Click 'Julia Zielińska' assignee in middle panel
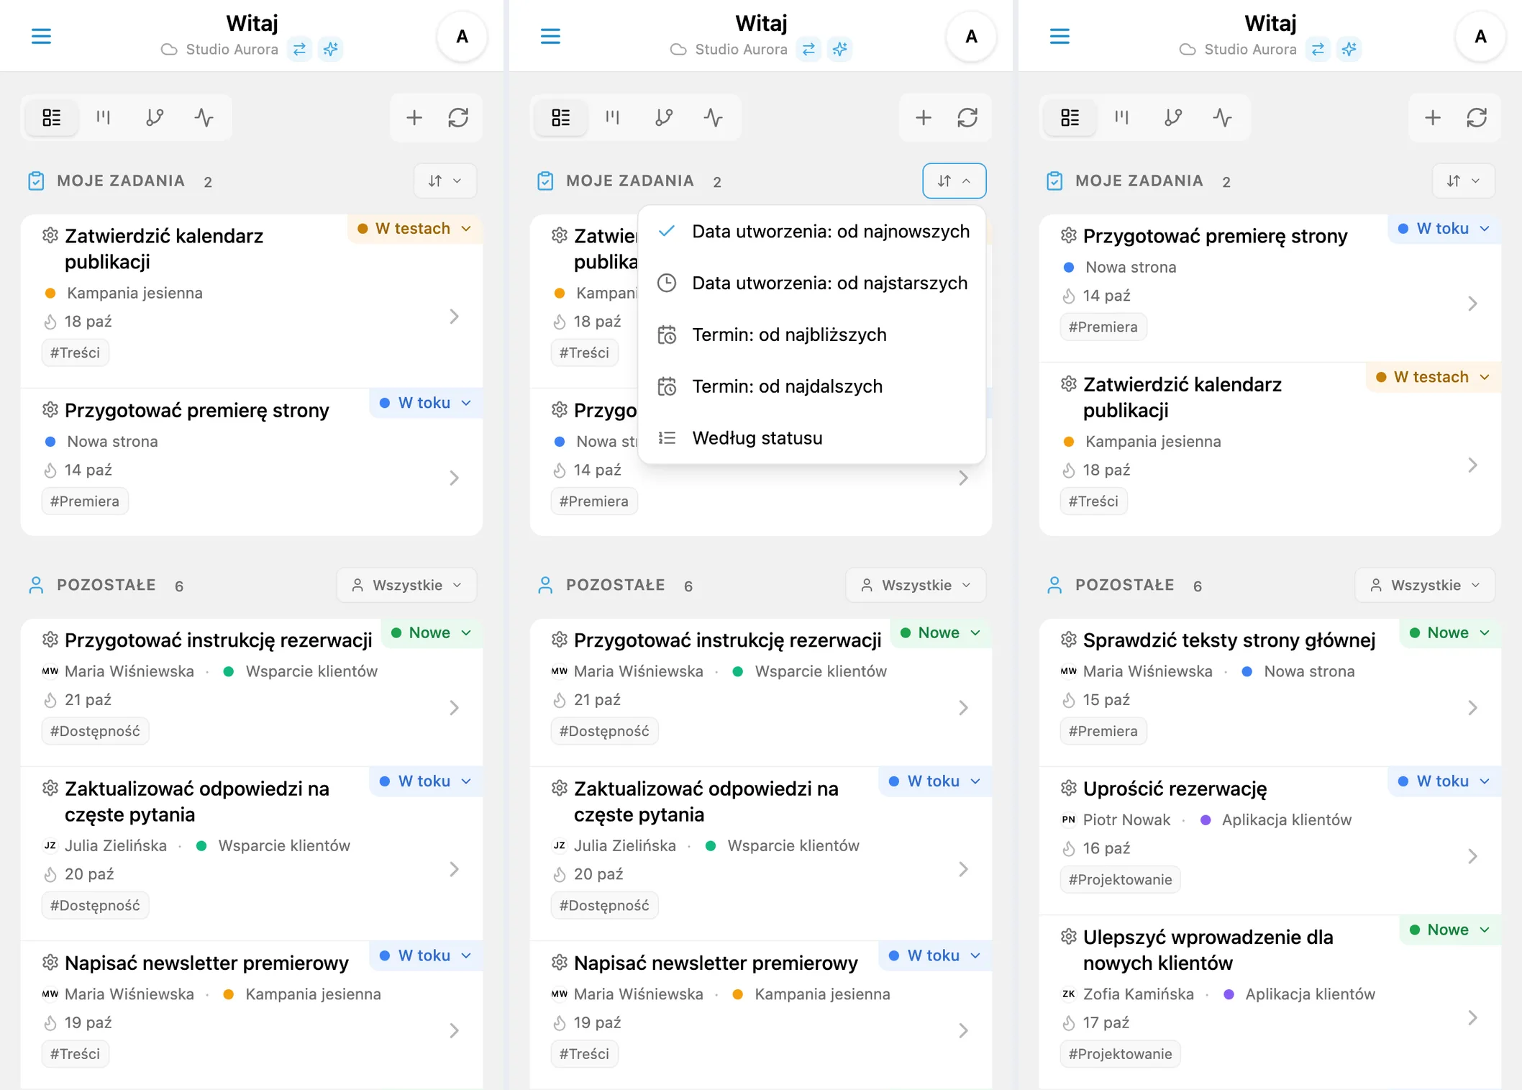Image resolution: width=1522 pixels, height=1090 pixels. coord(624,846)
